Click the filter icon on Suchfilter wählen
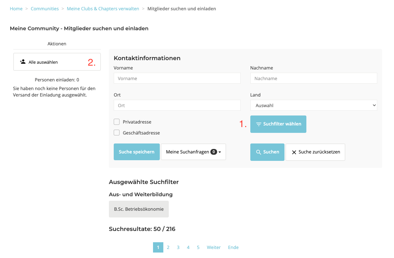 coord(258,124)
